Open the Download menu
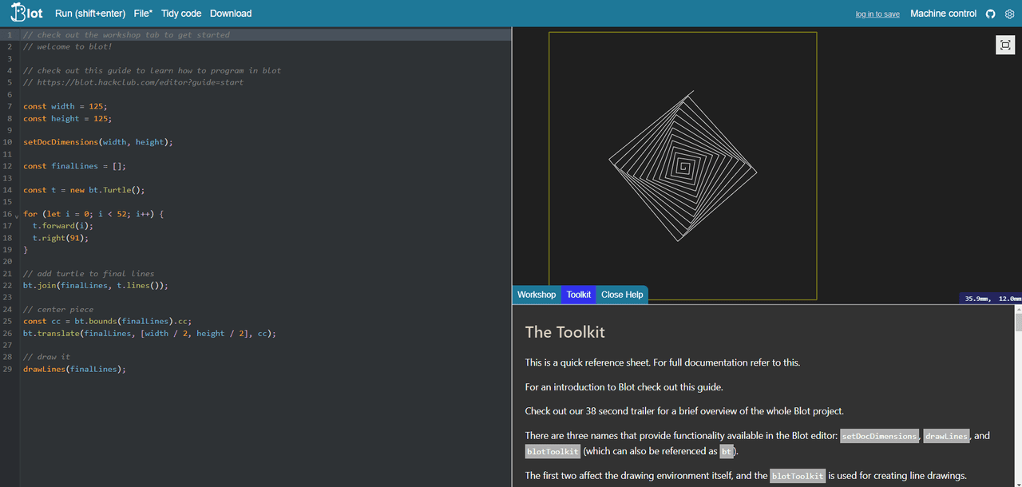Screen dimensions: 1022x487 231,14
